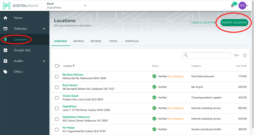Click the search magnifier icon
254x135 pixels.
point(186,56)
